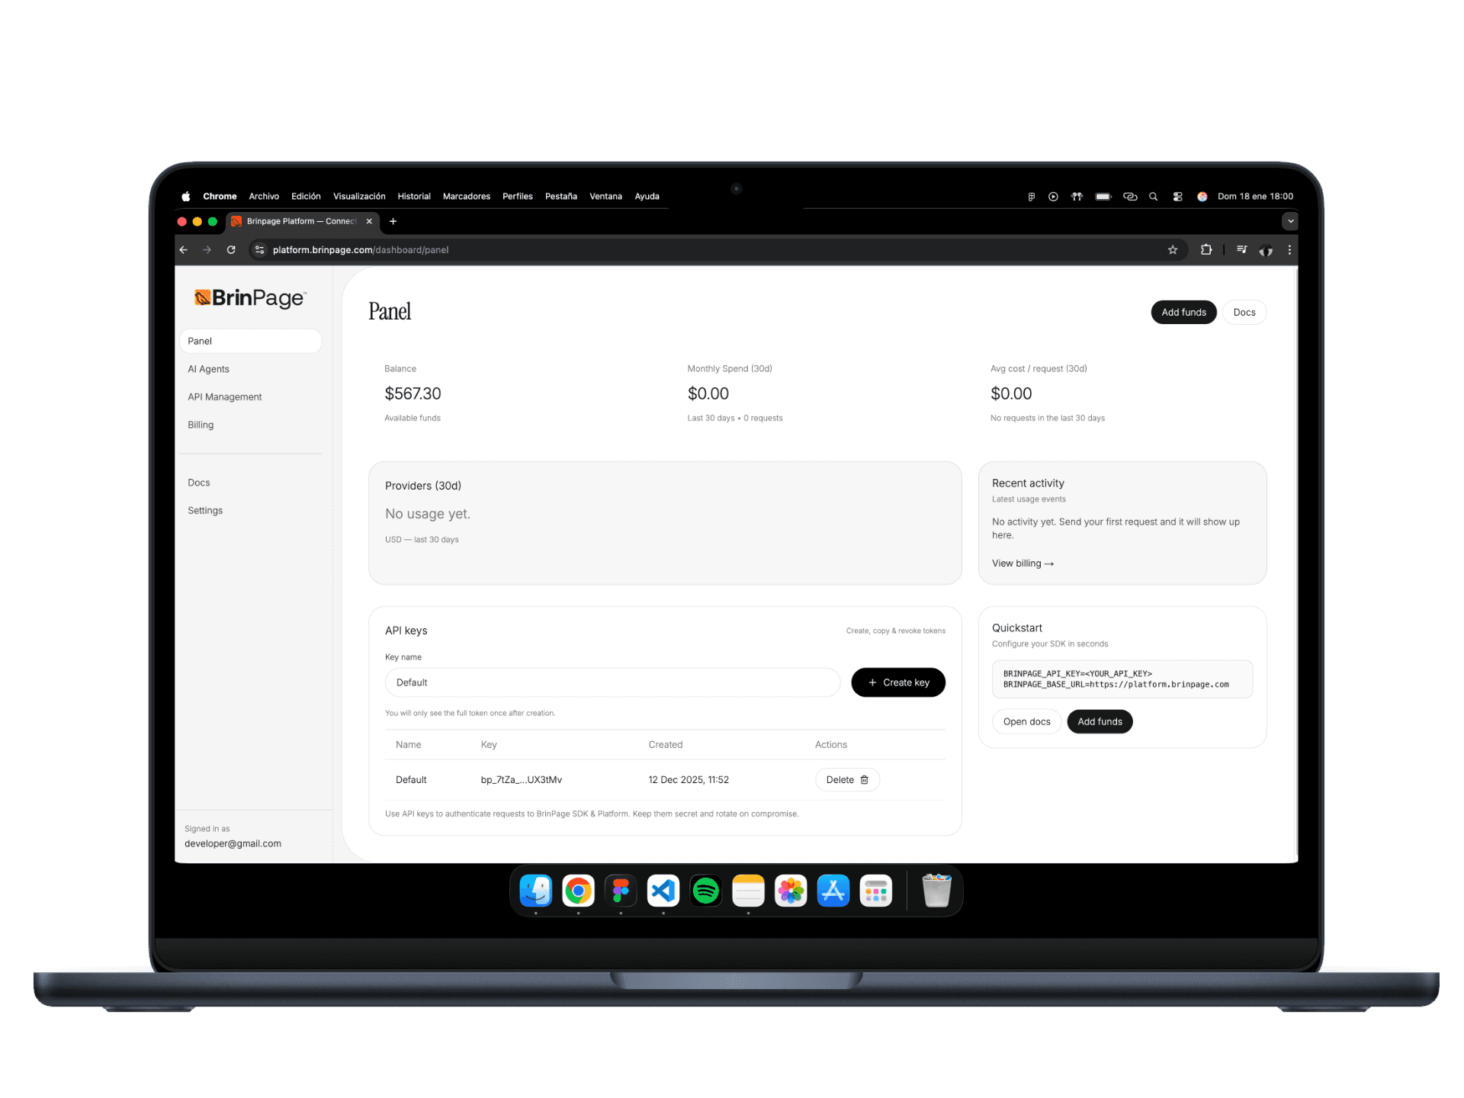
Task: Go to AI Agents in the sidebar
Action: pos(208,369)
